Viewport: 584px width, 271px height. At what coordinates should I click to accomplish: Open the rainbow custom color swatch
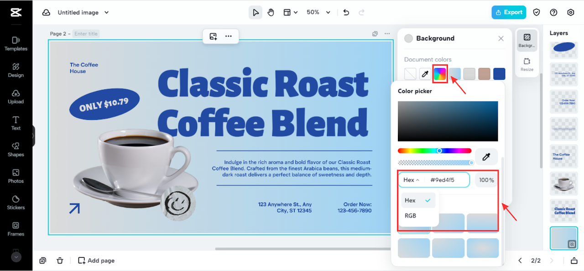pos(440,74)
